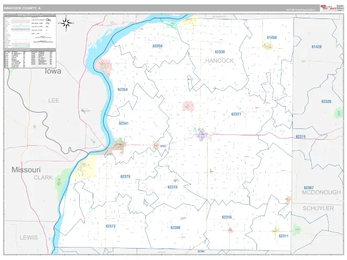This screenshot has width=347, height=260.
Task: Select ZIP code label 61420
Action: (x=317, y=47)
